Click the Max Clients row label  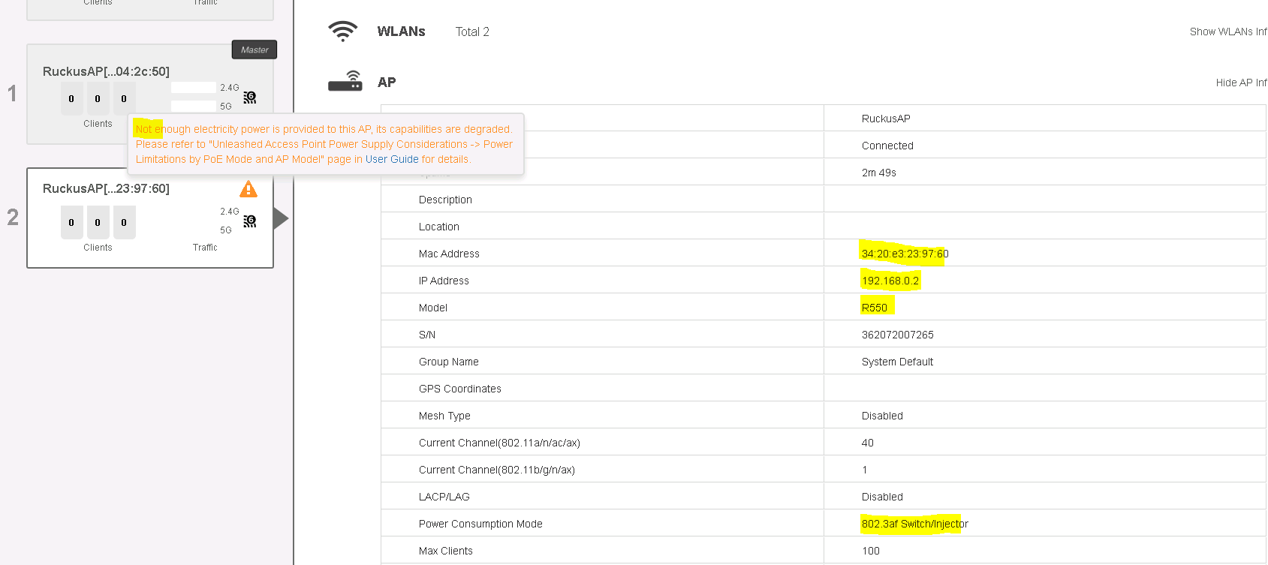[446, 551]
